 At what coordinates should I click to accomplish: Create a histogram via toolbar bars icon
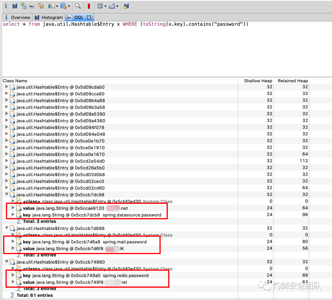click(15, 6)
